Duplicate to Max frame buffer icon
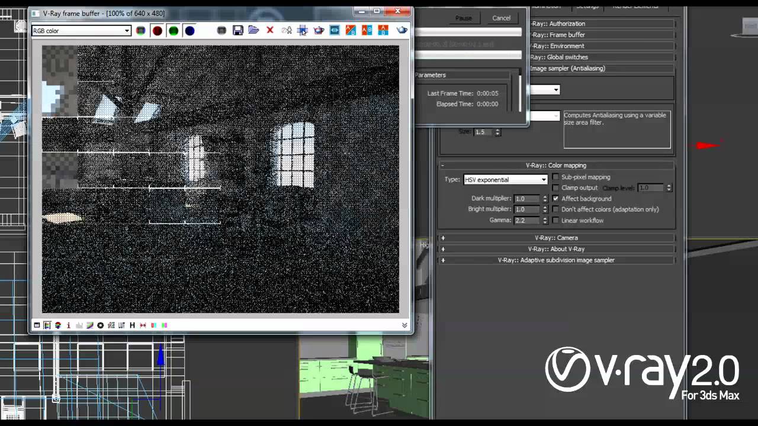The image size is (758, 426). pyautogui.click(x=287, y=30)
